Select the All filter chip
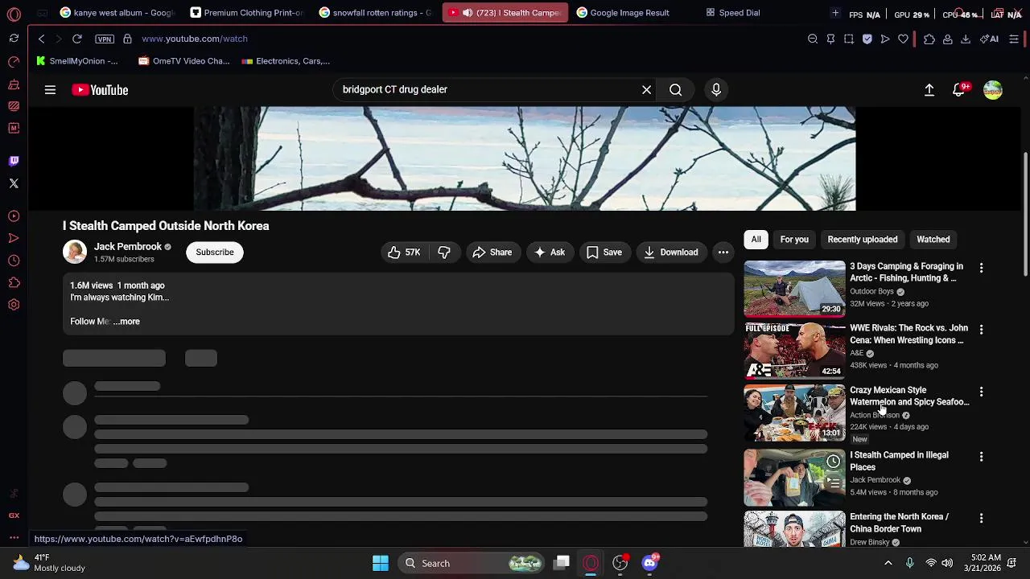This screenshot has height=579, width=1030. (x=756, y=240)
